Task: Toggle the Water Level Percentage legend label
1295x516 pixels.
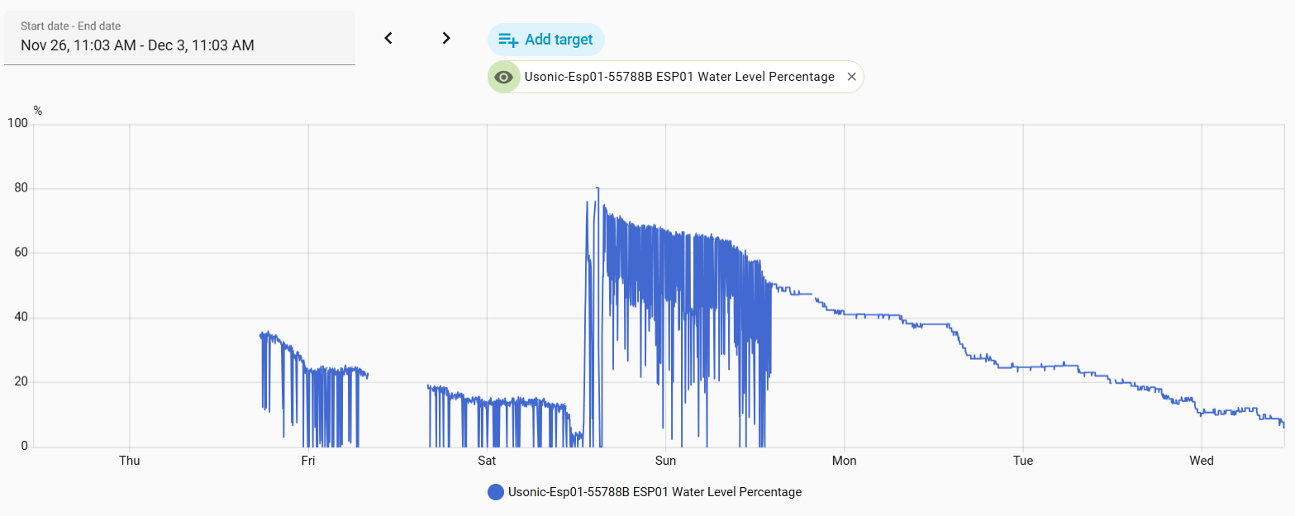Action: (x=655, y=492)
